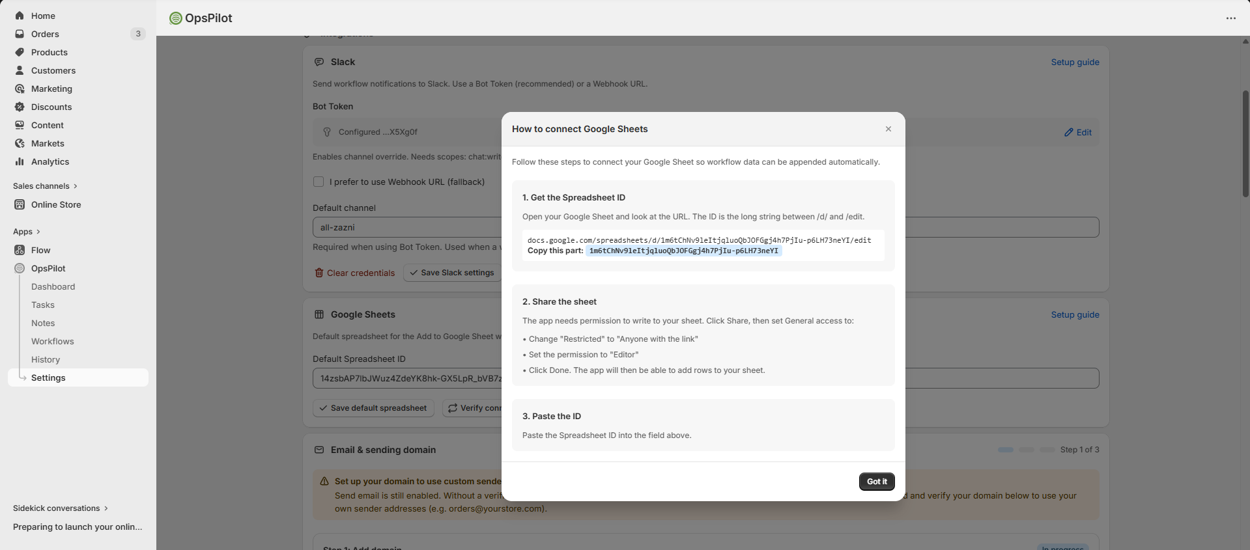
Task: Click the Products tag icon
Action: (x=20, y=52)
